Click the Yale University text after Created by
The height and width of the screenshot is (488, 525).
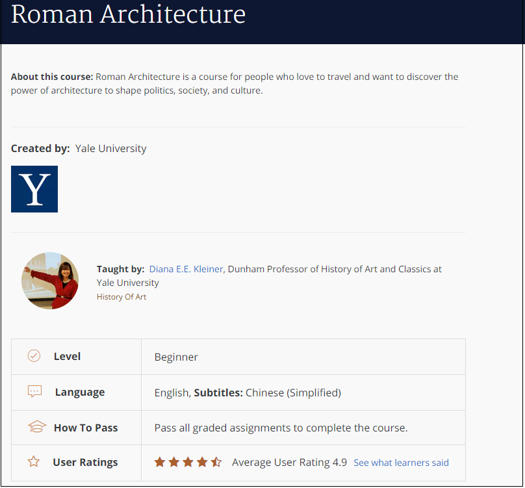pos(111,148)
